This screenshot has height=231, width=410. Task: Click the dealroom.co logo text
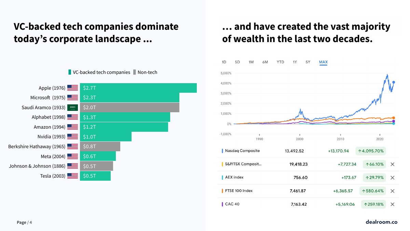pyautogui.click(x=381, y=222)
